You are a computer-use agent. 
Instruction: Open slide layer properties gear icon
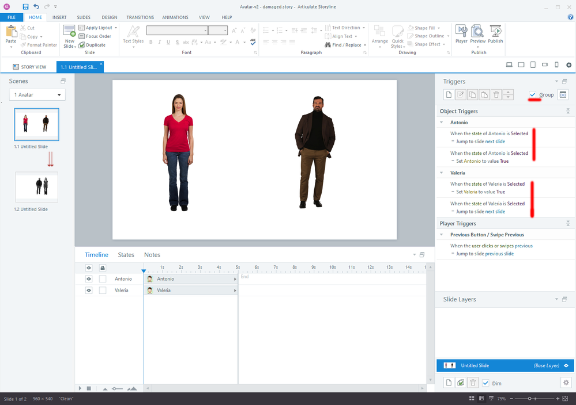click(x=565, y=383)
